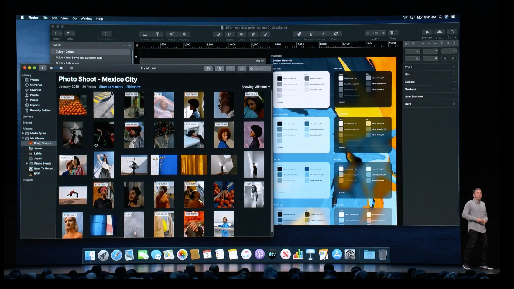Click the thumbnail size slider in Photos
This screenshot has width=514, height=289.
[x=61, y=68]
